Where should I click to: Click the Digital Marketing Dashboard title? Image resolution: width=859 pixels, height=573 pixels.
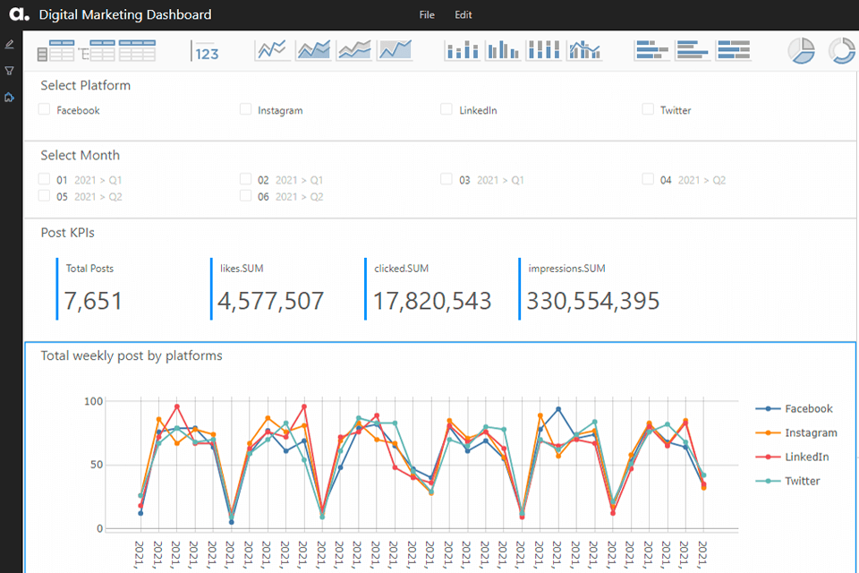pos(125,15)
